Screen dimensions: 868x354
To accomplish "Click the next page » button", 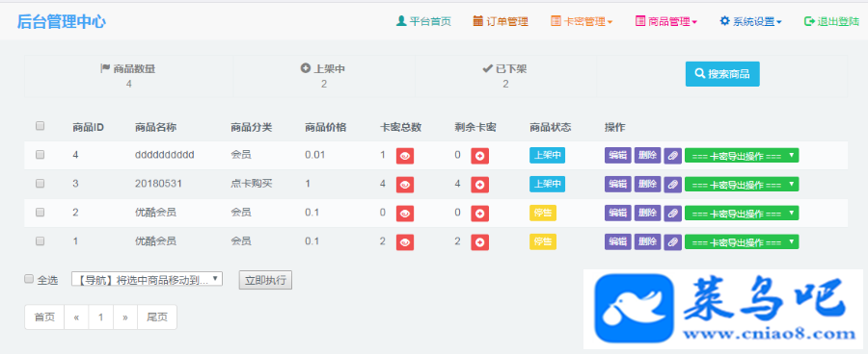I will pos(125,317).
